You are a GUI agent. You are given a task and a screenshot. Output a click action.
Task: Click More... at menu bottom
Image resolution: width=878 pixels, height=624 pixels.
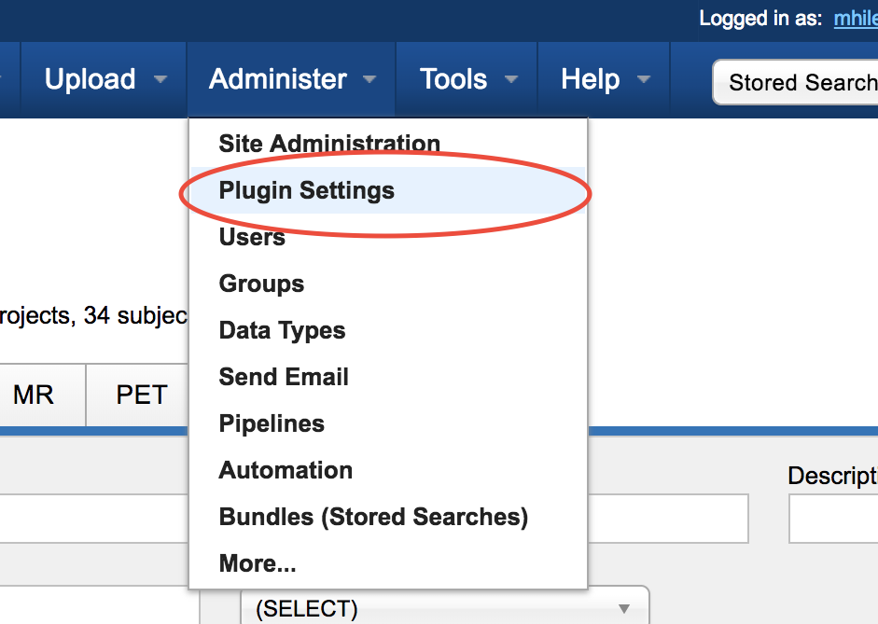258,563
